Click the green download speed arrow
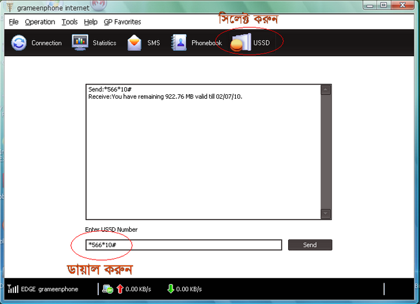This screenshot has height=304, width=420. [x=171, y=289]
